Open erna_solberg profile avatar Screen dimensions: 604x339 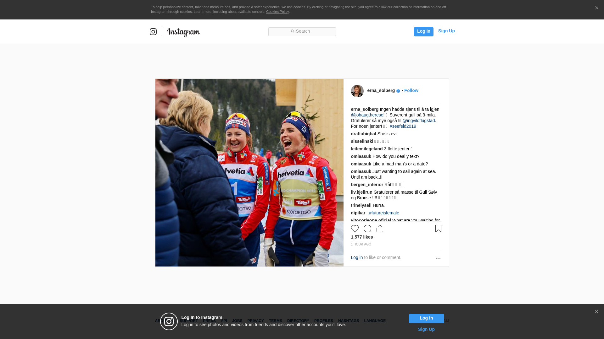coord(357,91)
